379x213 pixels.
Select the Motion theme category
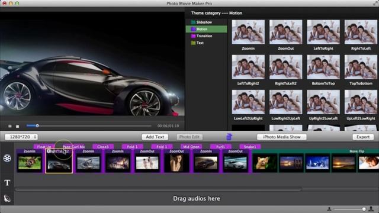point(207,29)
